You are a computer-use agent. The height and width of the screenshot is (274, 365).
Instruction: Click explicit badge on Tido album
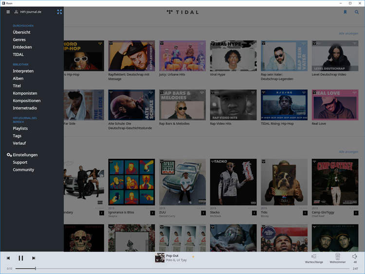click(x=305, y=213)
